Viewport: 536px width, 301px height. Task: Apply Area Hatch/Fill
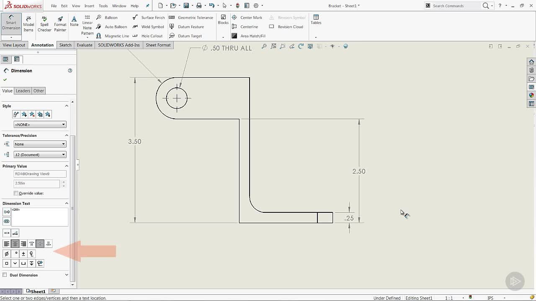(x=248, y=36)
